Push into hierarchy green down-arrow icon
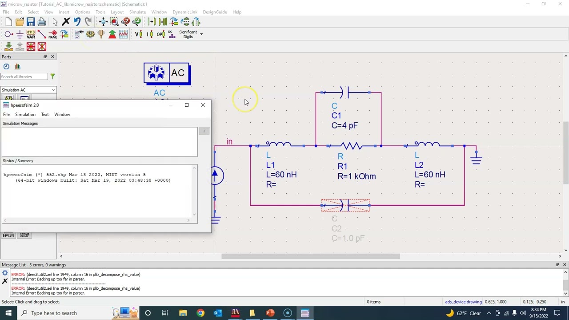Image resolution: width=569 pixels, height=320 pixels. point(8,46)
